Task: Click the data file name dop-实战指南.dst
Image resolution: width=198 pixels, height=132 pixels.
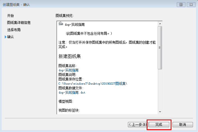Action: pos(72,92)
